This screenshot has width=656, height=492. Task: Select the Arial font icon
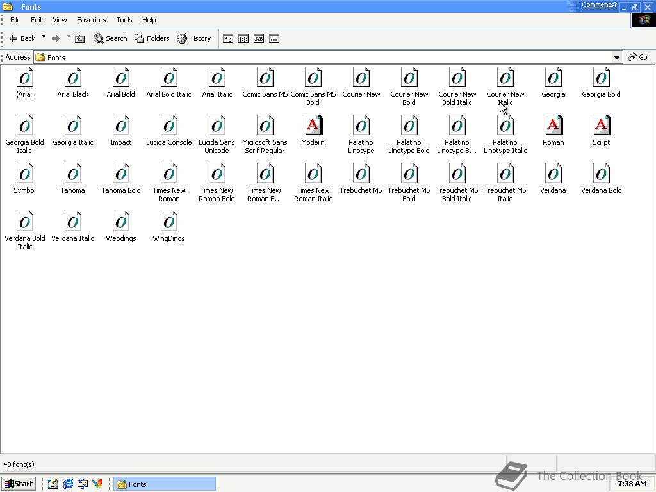click(25, 78)
